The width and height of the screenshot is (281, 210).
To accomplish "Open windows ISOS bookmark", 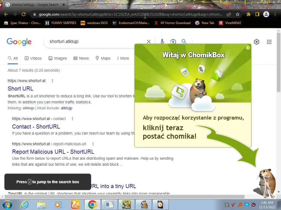I will tap(94, 23).
